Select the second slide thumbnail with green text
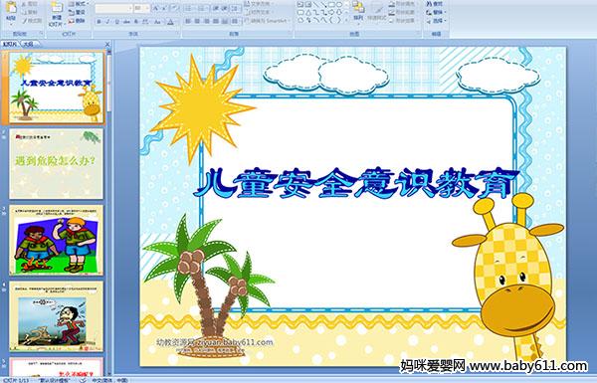This screenshot has width=597, height=383. (x=57, y=163)
